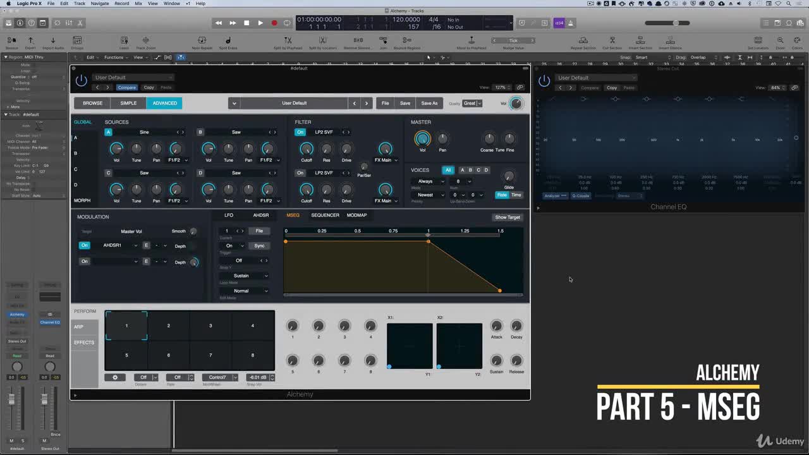Click the Export toolbar icon
Screen dimensions: 809x455
click(x=30, y=42)
